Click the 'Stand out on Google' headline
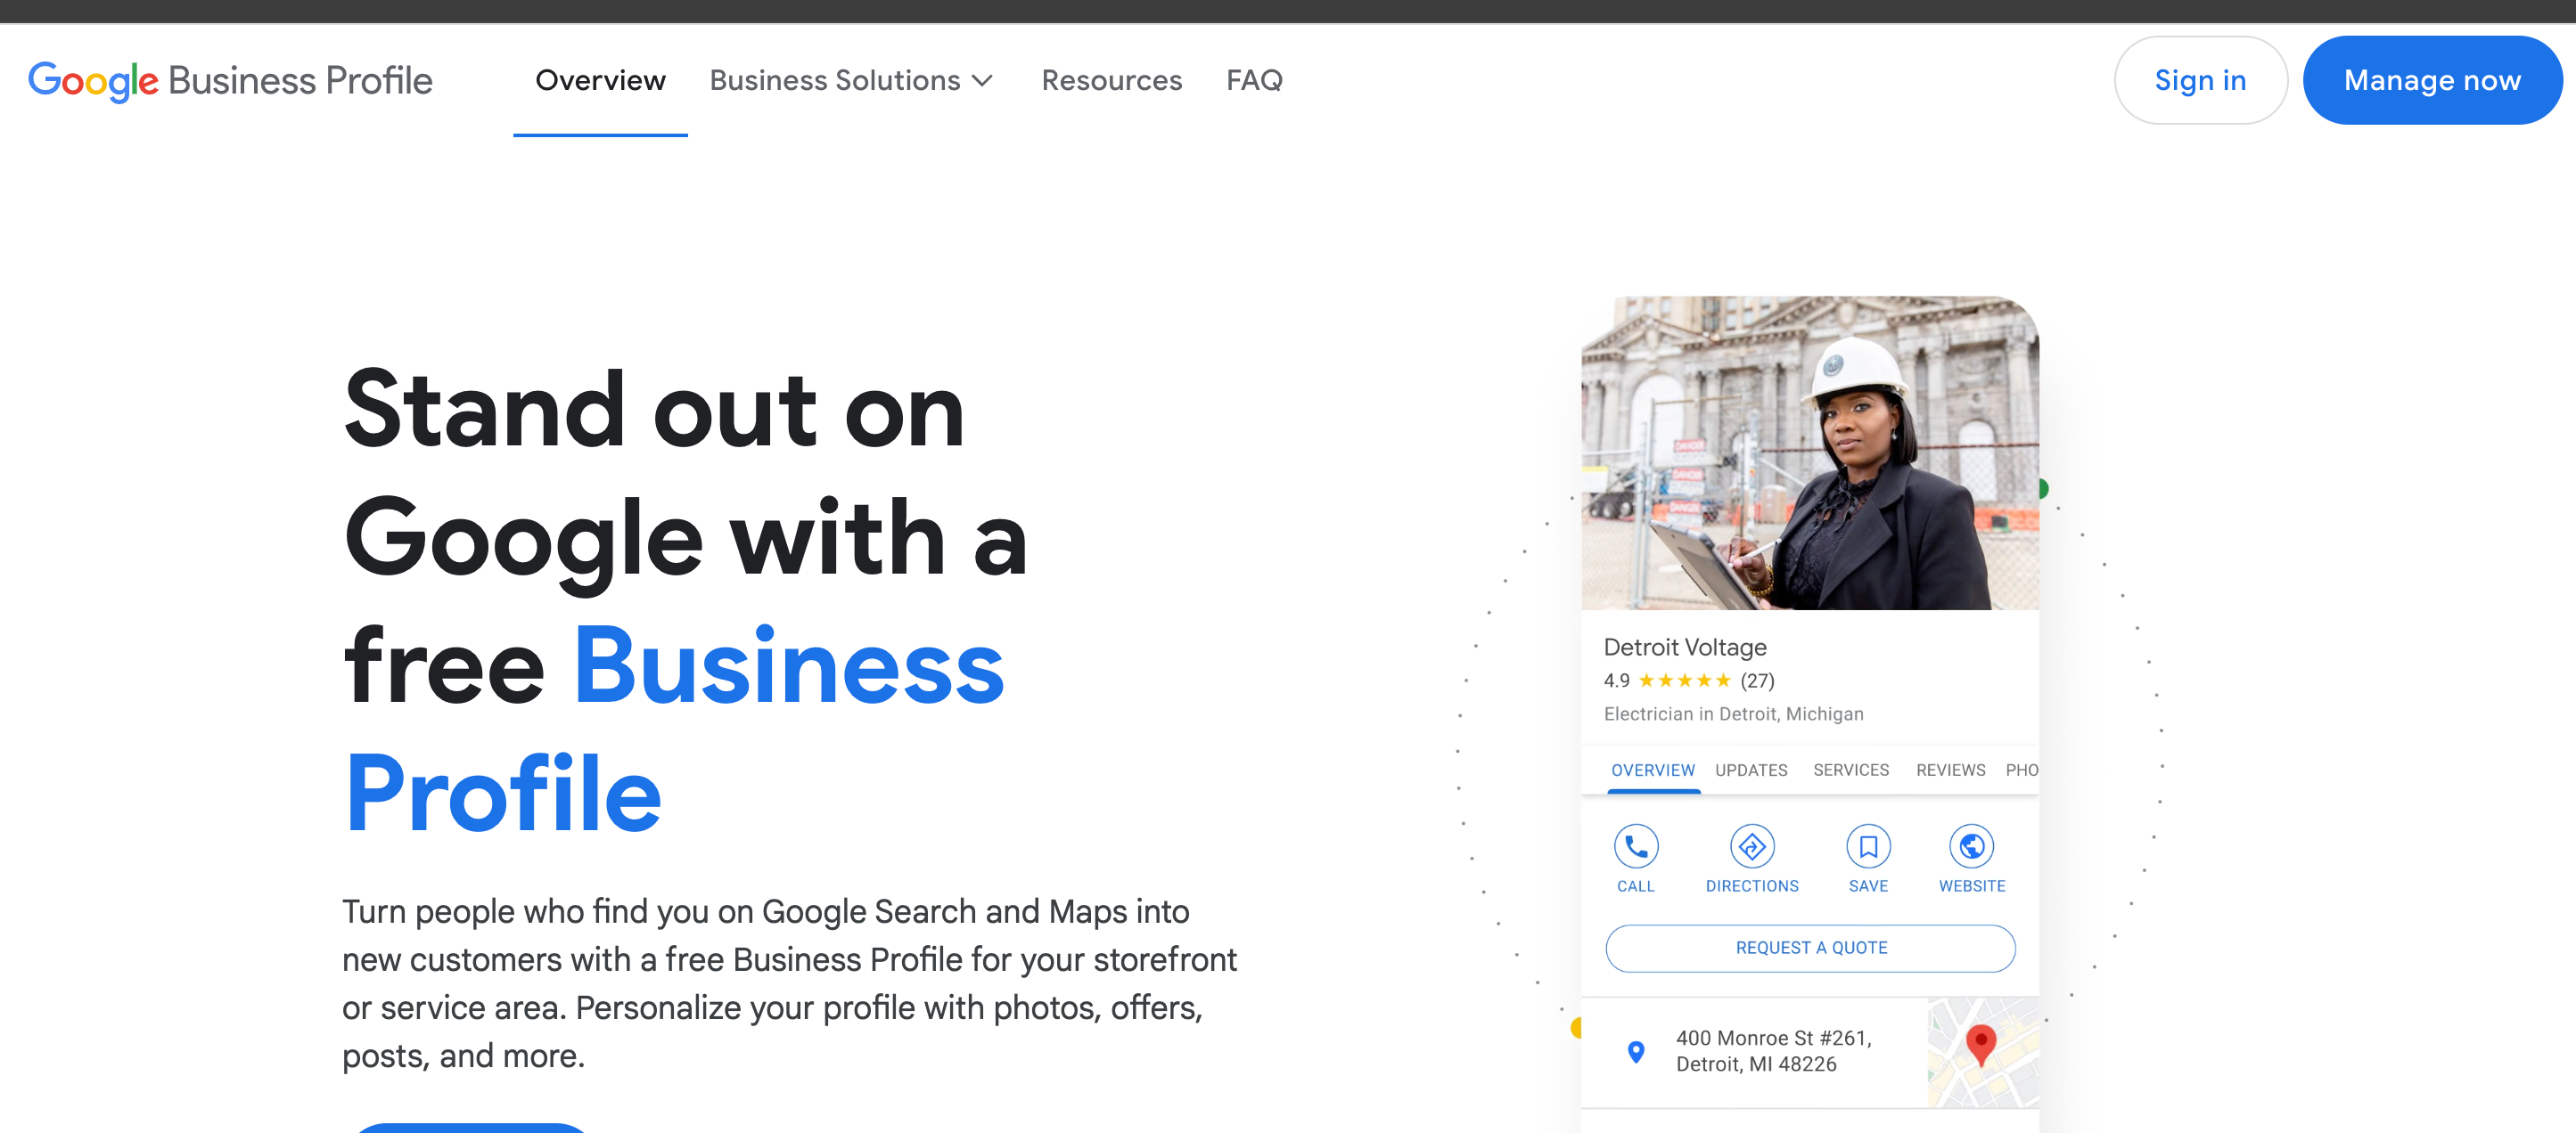Screen dimensions: 2576x1133 click(686, 601)
